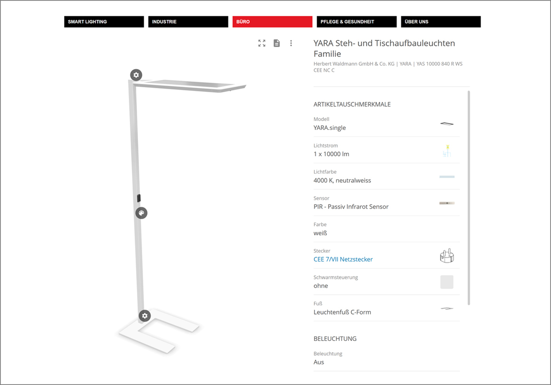Click the gear hotspot on the lamp head
The image size is (551, 385).
pyautogui.click(x=137, y=75)
